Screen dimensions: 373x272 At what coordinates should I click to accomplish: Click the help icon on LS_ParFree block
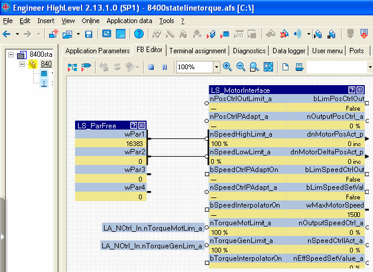(134, 125)
